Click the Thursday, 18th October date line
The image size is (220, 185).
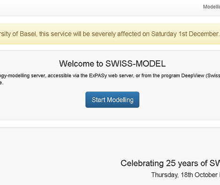pos(186,175)
